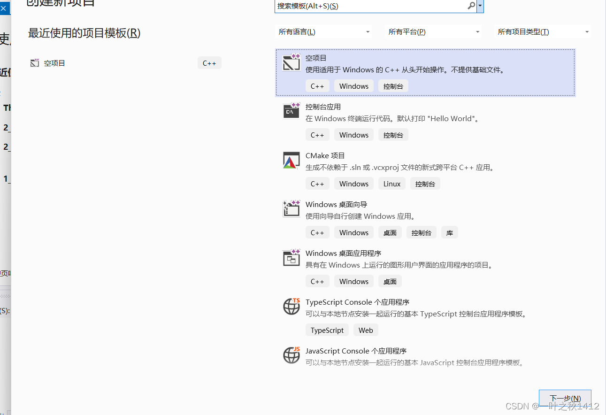Click the Linux tag under CMake 项目
The height and width of the screenshot is (415, 606).
click(392, 184)
